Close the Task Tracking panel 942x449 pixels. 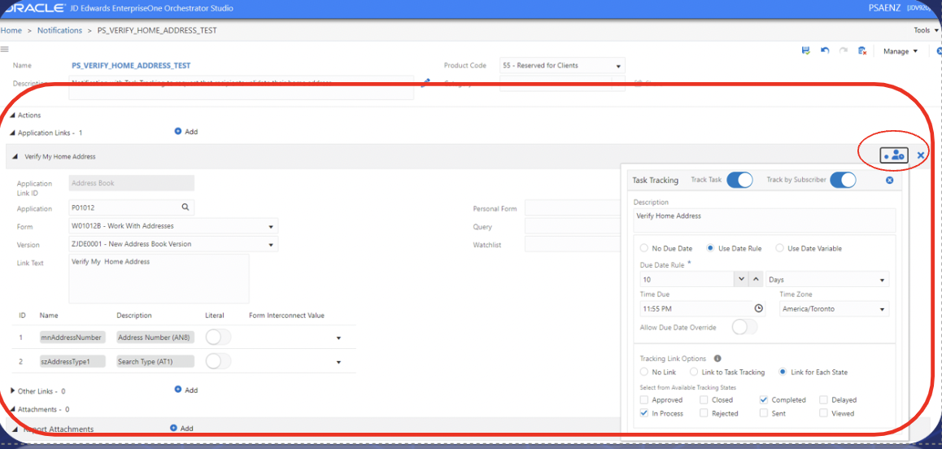click(890, 180)
